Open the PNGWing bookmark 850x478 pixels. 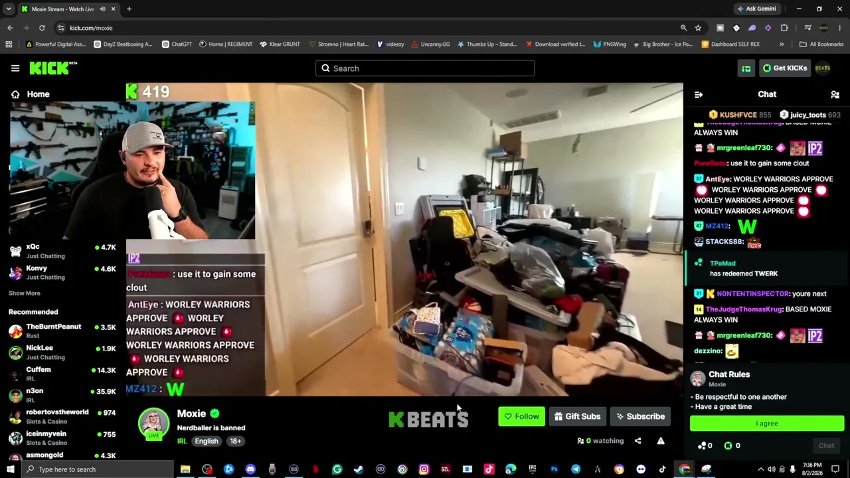(x=610, y=44)
